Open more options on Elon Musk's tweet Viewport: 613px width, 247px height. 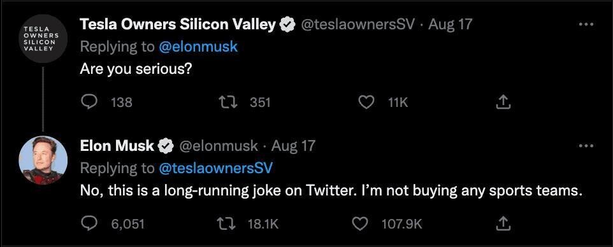586,146
